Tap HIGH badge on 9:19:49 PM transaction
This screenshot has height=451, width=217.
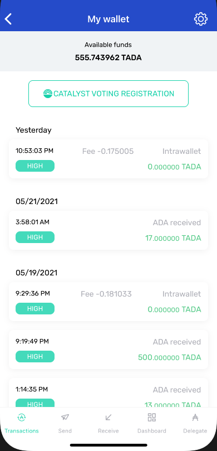click(35, 357)
